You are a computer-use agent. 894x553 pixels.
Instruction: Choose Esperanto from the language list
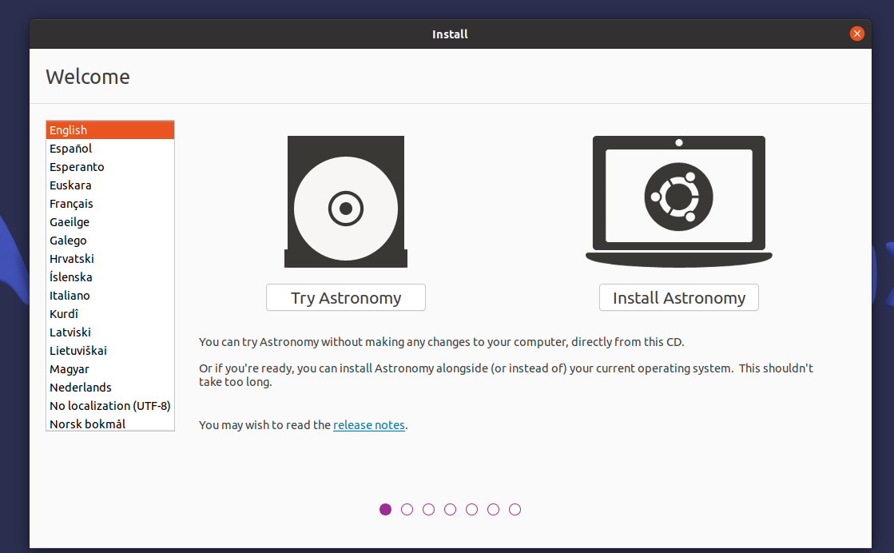pos(110,166)
